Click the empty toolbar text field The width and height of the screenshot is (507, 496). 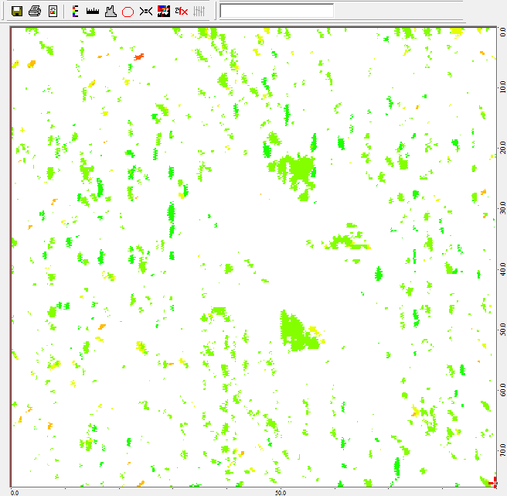[x=277, y=11]
